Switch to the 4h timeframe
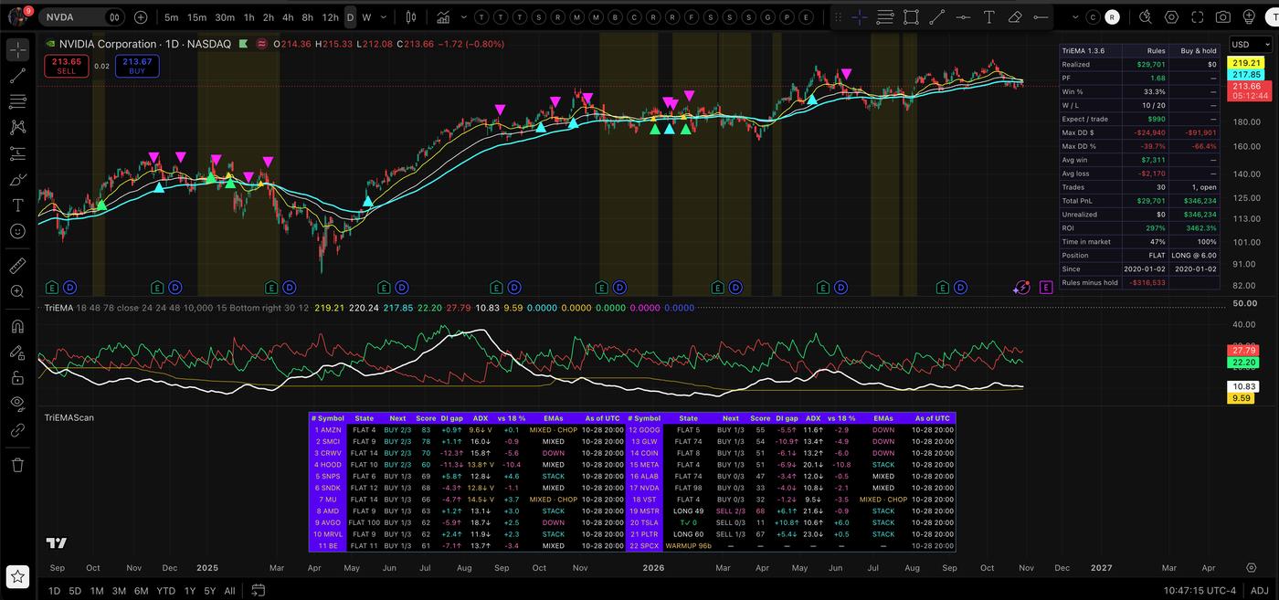This screenshot has width=1279, height=600. (x=288, y=16)
